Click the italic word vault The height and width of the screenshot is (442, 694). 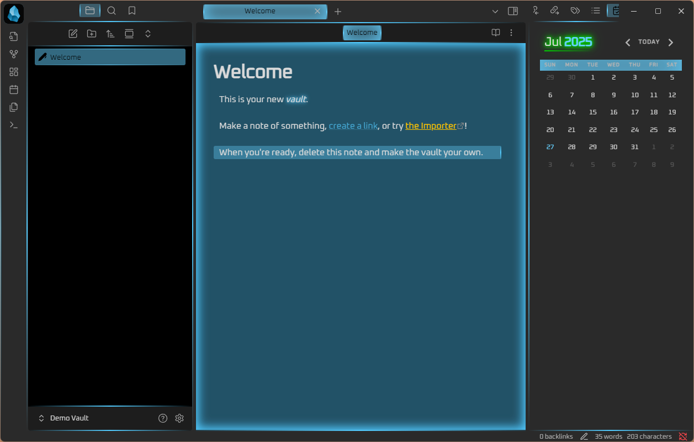coord(296,99)
